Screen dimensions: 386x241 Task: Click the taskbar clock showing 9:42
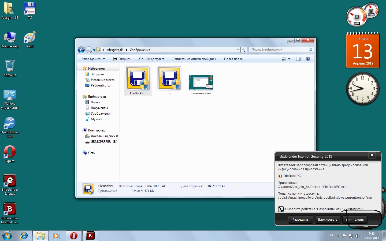point(372,236)
